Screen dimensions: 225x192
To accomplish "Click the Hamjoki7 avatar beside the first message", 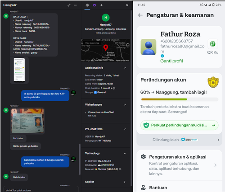I will click(6, 16).
